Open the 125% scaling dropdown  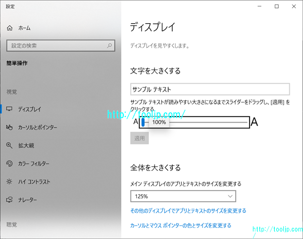(183, 196)
